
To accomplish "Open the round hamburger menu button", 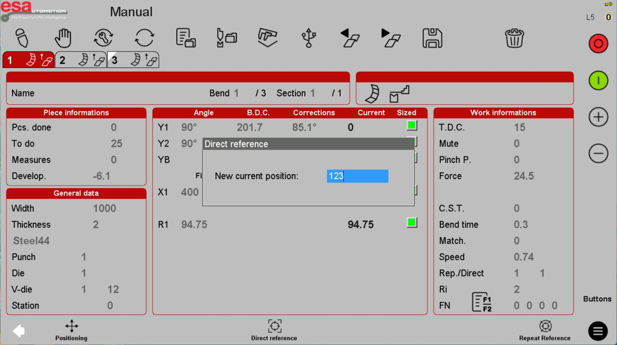I will point(598,331).
